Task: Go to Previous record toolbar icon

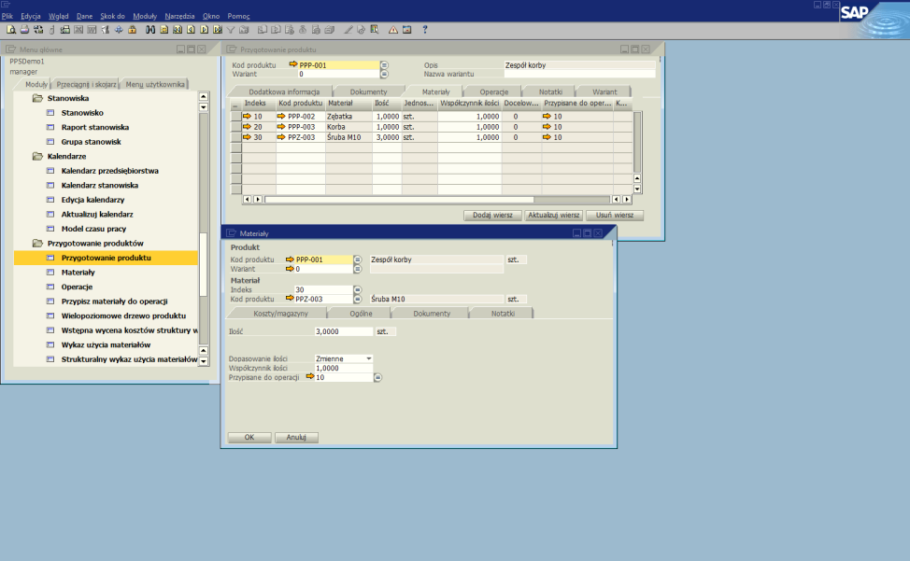Action: tap(191, 30)
